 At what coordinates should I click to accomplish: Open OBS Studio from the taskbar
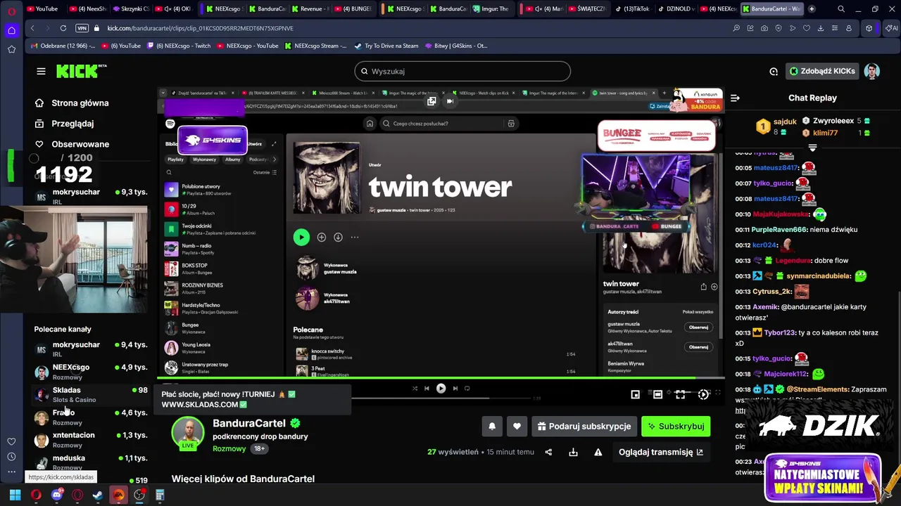tap(139, 495)
